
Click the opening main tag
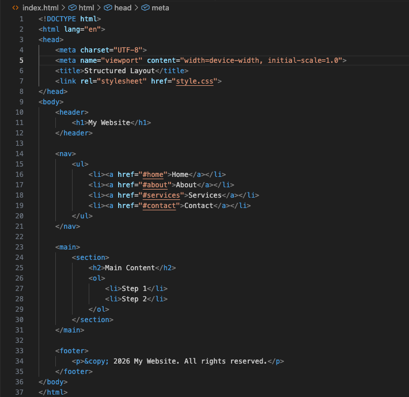(x=68, y=247)
